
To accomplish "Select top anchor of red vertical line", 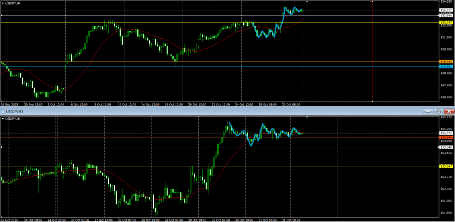I will click(x=372, y=2).
